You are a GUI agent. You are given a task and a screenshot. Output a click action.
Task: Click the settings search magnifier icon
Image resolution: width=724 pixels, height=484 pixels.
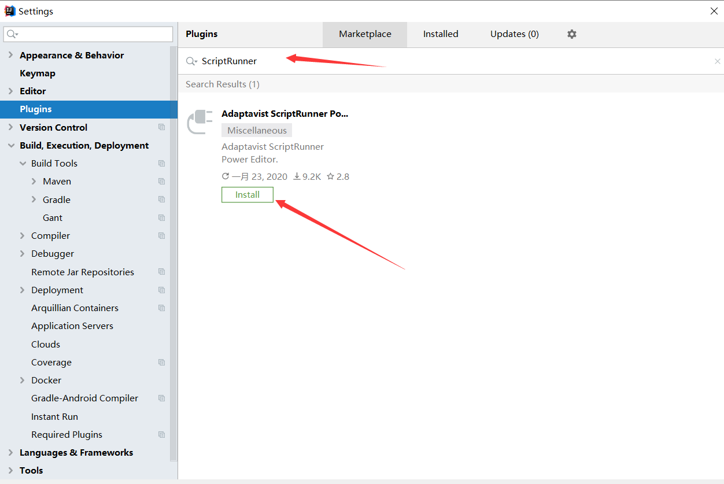12,34
